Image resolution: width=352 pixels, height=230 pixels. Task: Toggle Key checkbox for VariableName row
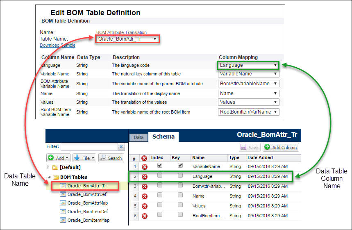[x=180, y=165]
